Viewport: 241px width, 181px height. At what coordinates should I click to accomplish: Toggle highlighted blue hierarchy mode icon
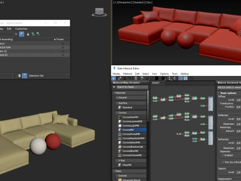pyautogui.click(x=25, y=76)
